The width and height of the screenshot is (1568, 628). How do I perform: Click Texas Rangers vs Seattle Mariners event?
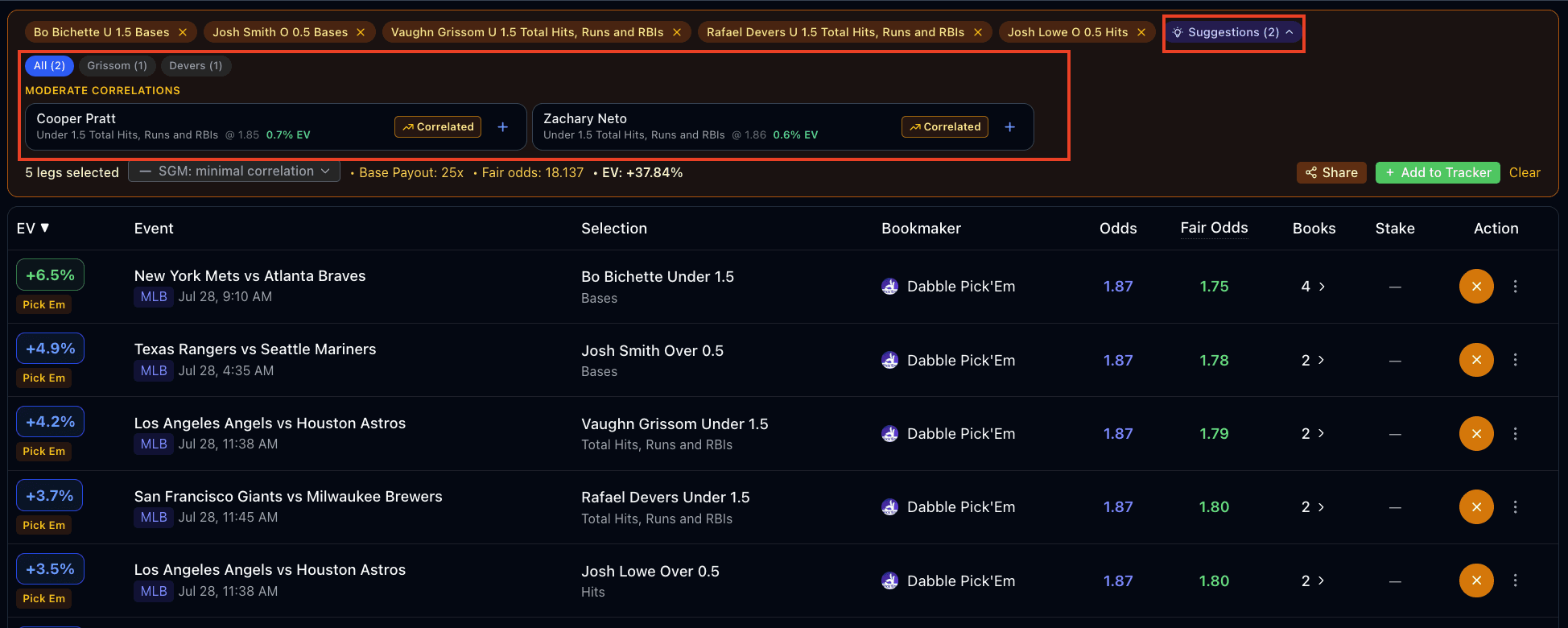pos(255,349)
